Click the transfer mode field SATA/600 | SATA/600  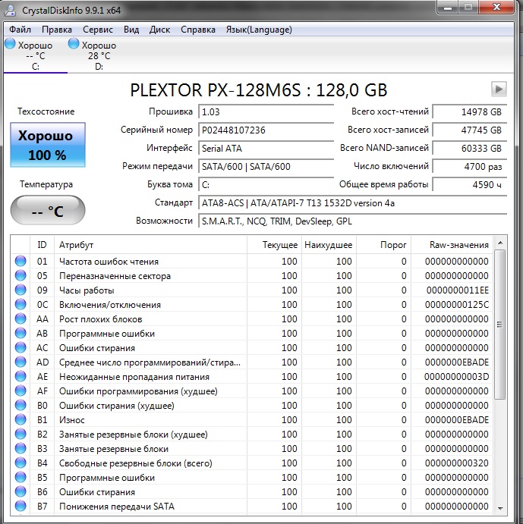pyautogui.click(x=266, y=166)
